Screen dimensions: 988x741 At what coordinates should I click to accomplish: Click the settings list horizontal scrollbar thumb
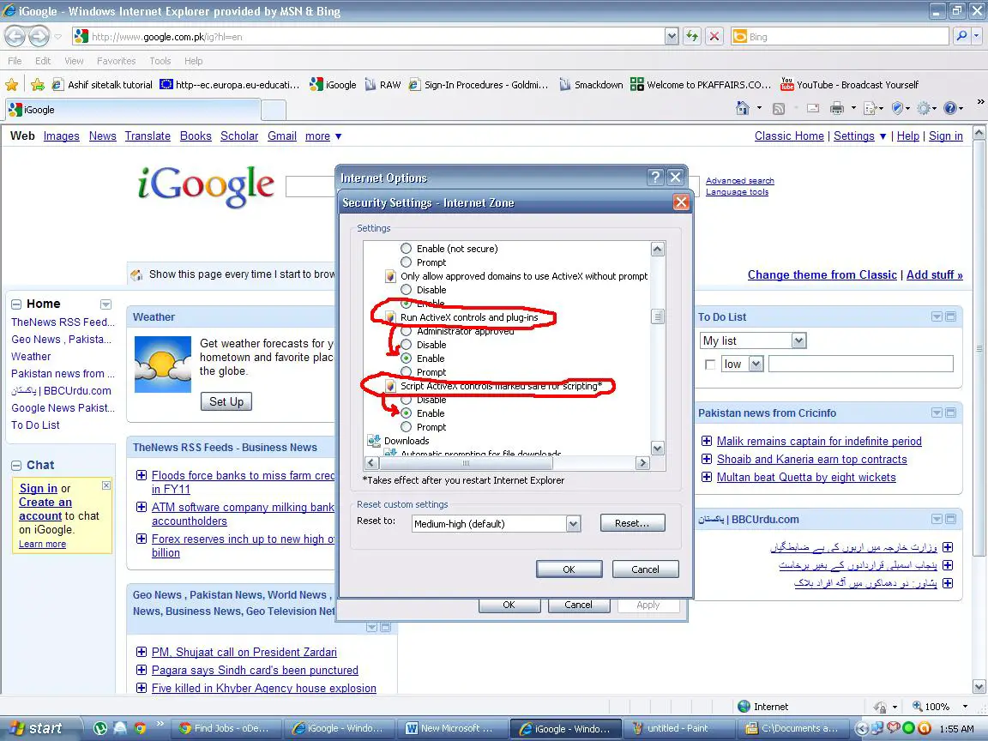point(466,462)
